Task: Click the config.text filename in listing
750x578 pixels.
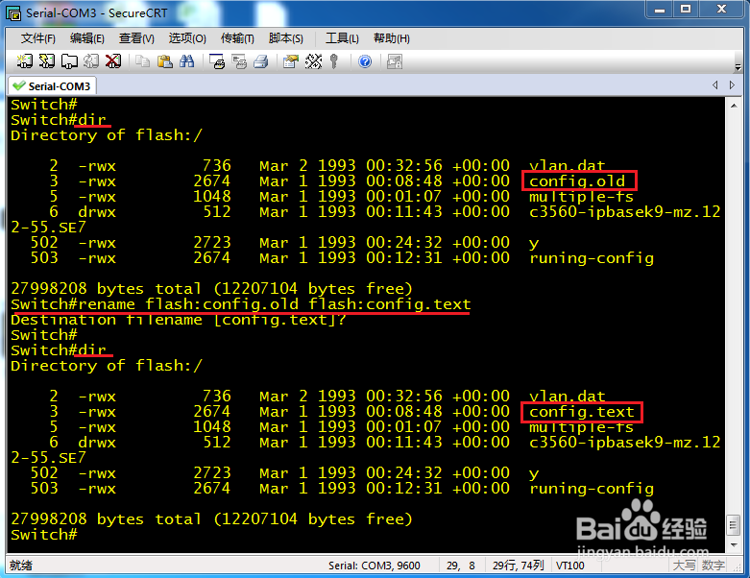Action: pyautogui.click(x=582, y=412)
